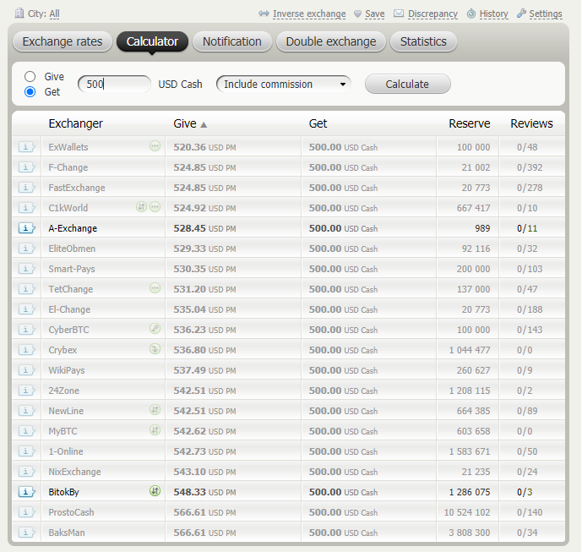Click the Calculate button

click(407, 84)
